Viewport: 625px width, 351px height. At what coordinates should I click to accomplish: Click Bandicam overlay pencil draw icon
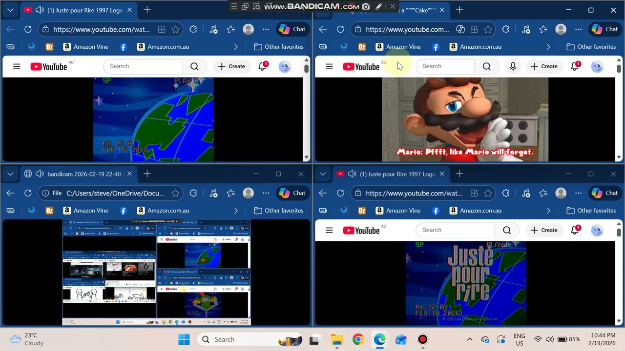pyautogui.click(x=378, y=6)
